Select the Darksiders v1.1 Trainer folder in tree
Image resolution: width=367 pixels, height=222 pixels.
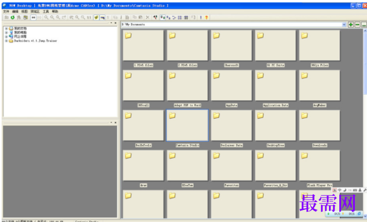tap(36, 40)
